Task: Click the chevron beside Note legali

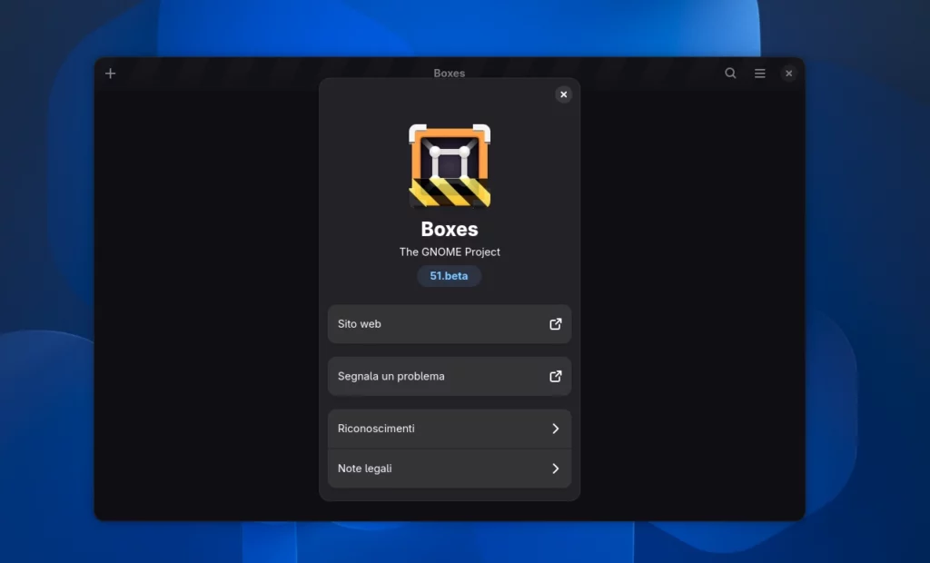Action: [556, 469]
